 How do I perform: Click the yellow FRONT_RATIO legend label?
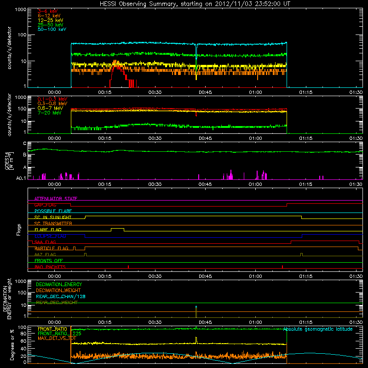click(52, 329)
